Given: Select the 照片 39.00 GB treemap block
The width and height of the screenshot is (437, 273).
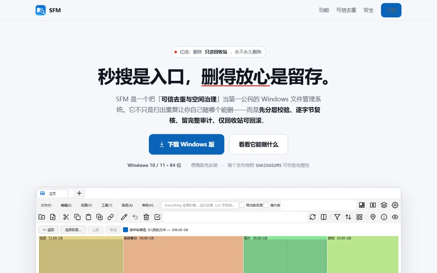Looking at the screenshot, I should 285,255.
